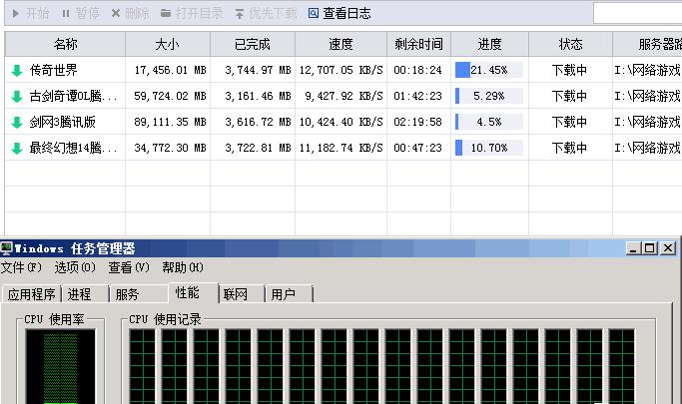The width and height of the screenshot is (682, 404).
Task: Click the remaining time 00:47:23
Action: (x=417, y=148)
